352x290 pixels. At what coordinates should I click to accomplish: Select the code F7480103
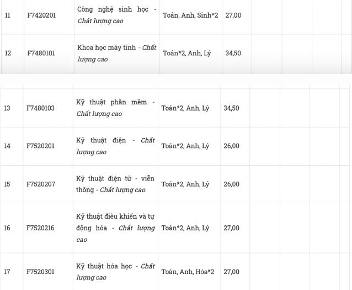[x=41, y=108]
